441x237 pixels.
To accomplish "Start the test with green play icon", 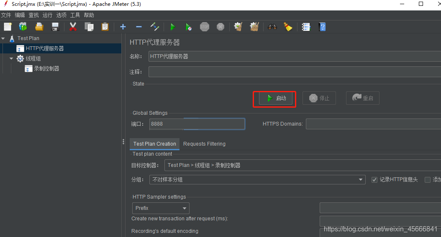I will coord(173,27).
